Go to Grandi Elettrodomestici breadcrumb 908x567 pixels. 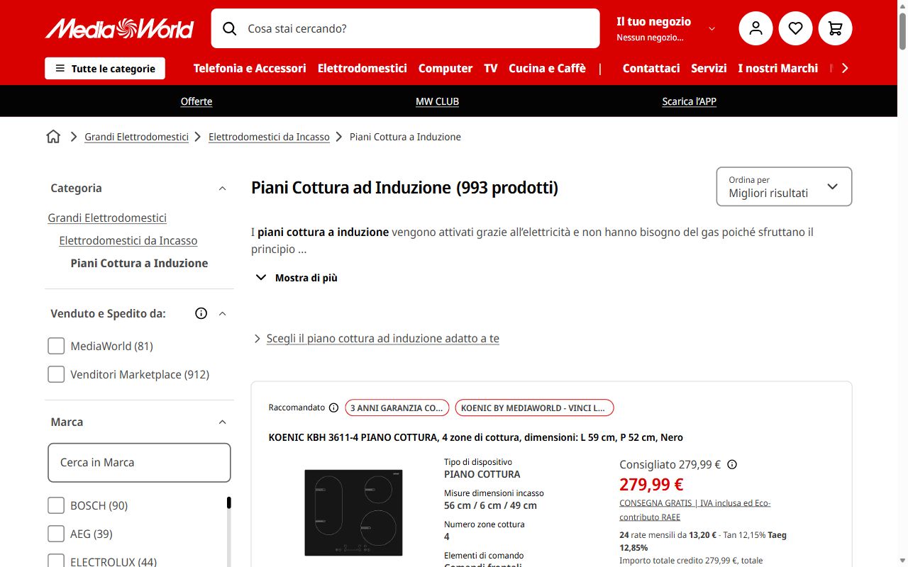click(136, 137)
